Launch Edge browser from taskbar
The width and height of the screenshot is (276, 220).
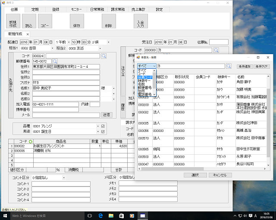tap(100, 216)
